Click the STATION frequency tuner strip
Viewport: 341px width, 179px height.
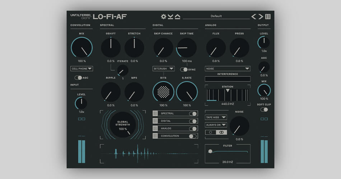[228, 95]
